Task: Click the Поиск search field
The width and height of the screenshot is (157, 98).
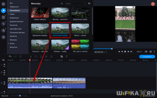Action: [x=73, y=4]
